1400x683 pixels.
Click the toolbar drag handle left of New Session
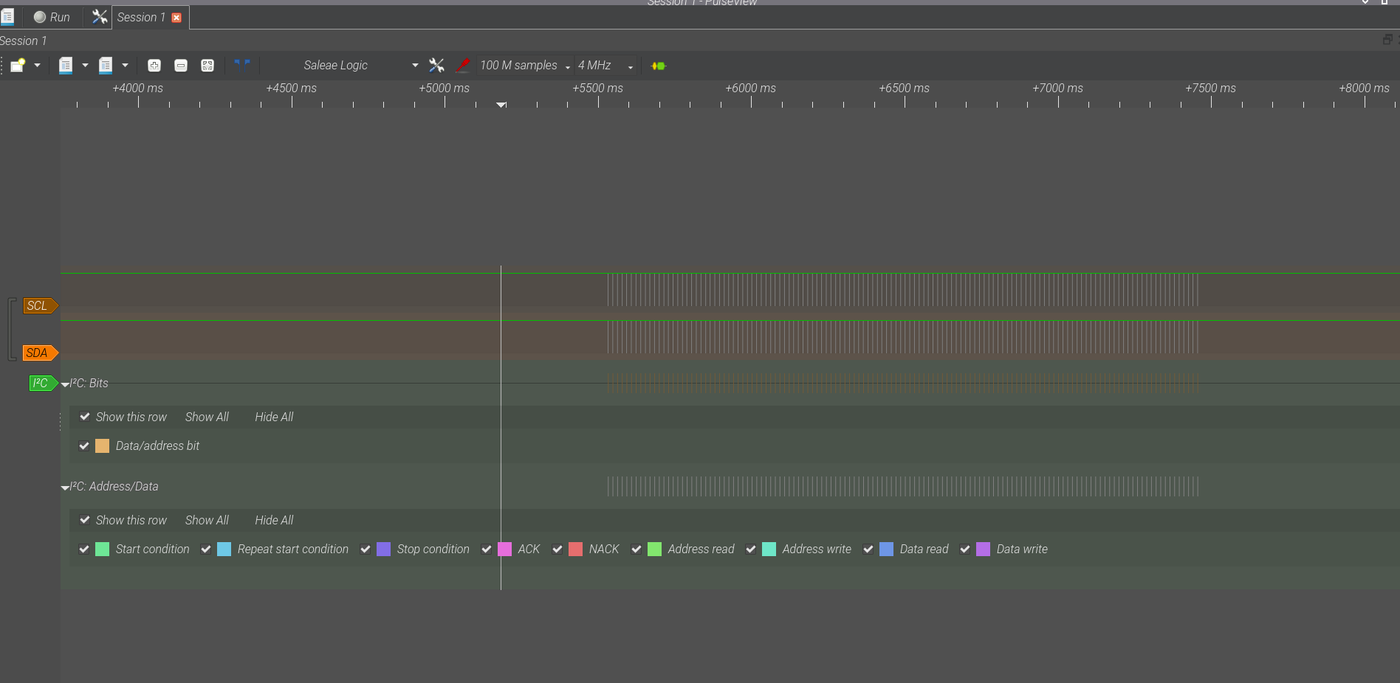pos(2,66)
